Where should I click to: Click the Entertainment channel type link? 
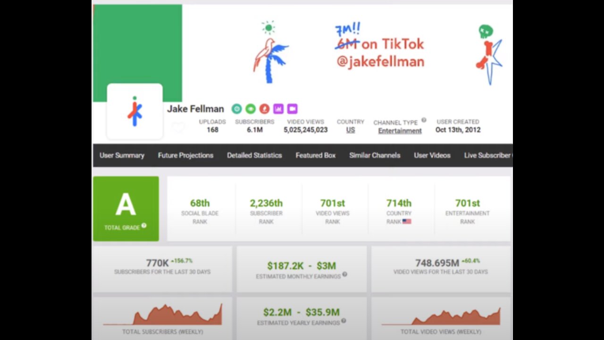point(400,131)
